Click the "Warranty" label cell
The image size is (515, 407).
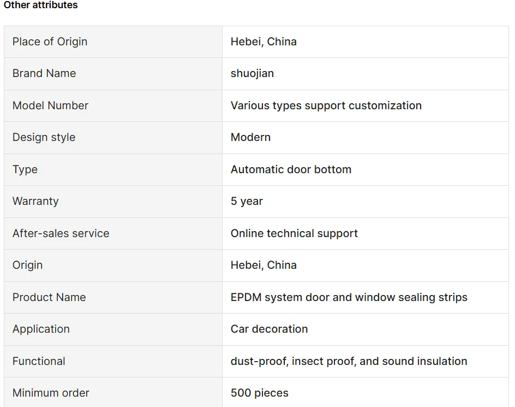35,201
